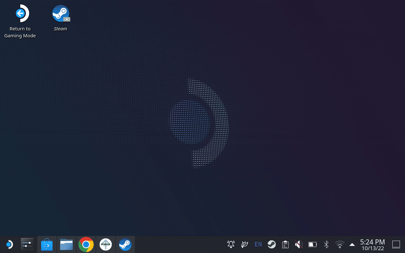Viewport: 405px width, 253px height.
Task: Open Return to Gaming Mode desktop shortcut
Action: click(20, 22)
